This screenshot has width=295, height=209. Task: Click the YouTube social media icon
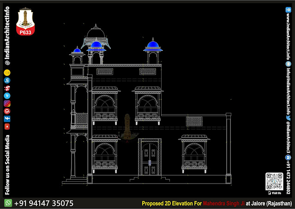click(x=7, y=126)
